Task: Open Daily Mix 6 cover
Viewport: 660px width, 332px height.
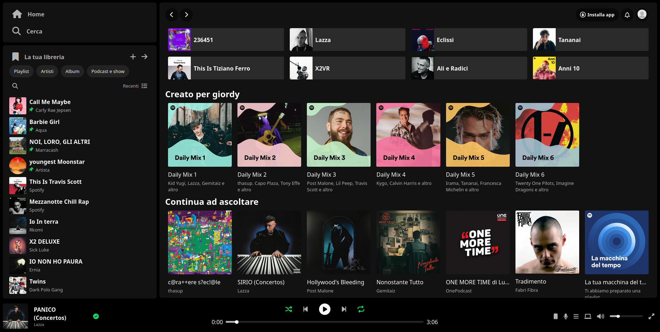Action: [547, 135]
